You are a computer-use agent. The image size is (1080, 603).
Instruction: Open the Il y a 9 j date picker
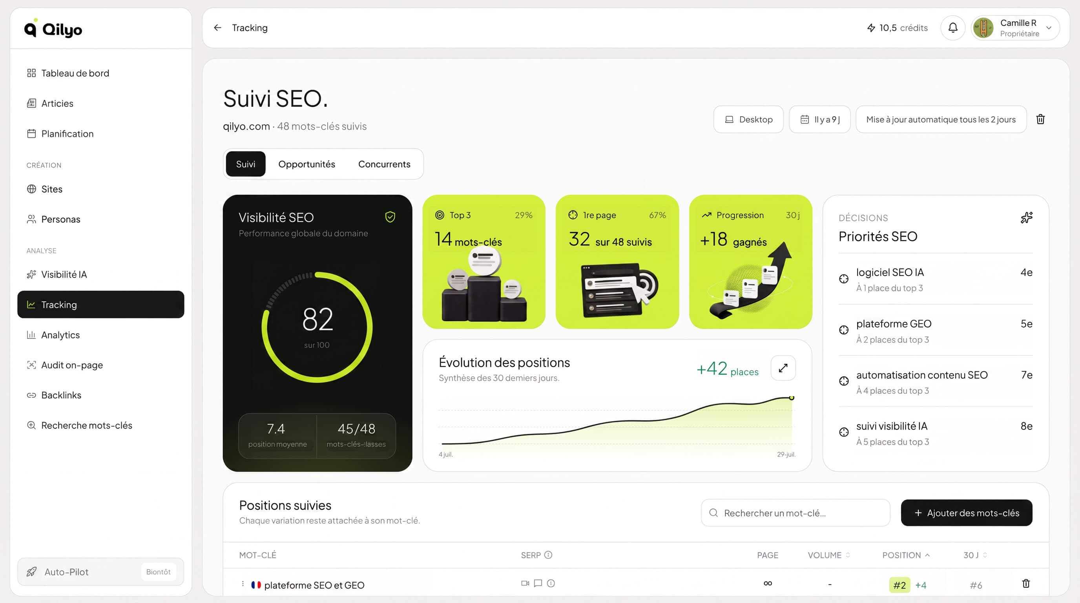[x=820, y=119]
